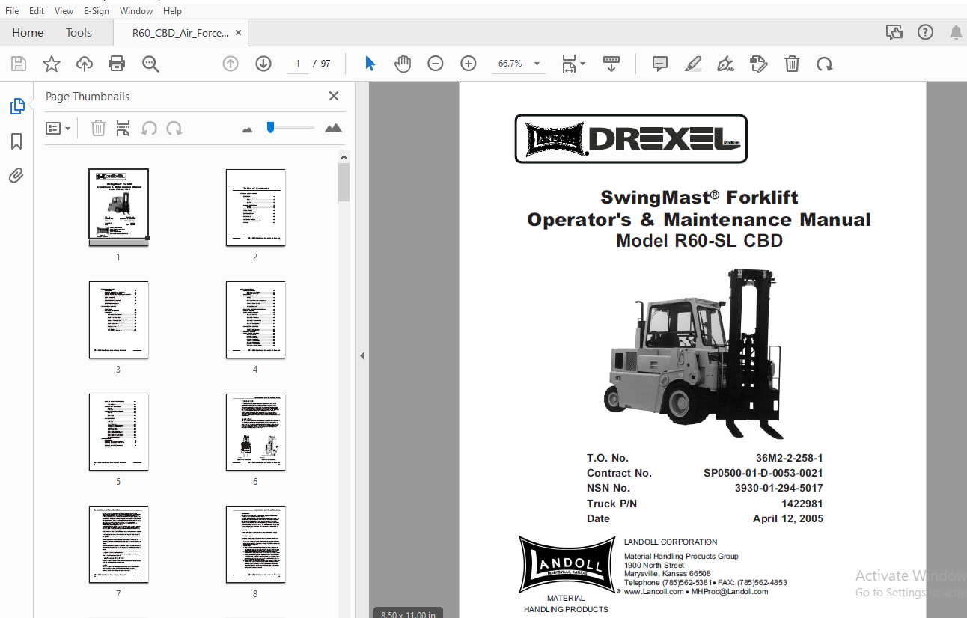Open the File menu
Image resolution: width=967 pixels, height=618 pixels.
tap(12, 11)
